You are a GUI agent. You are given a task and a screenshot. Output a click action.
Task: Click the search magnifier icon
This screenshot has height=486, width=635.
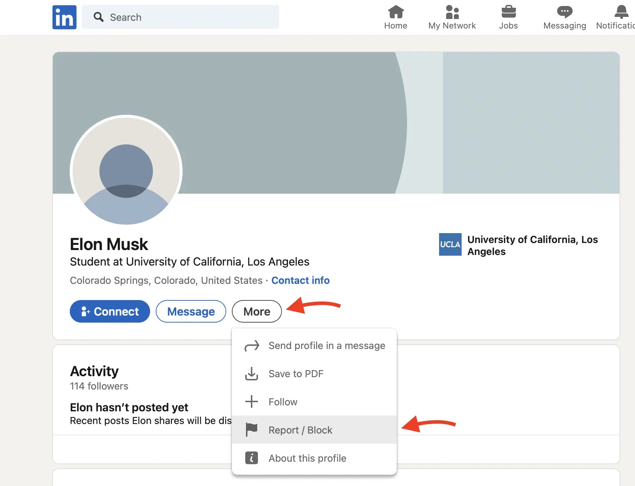(x=99, y=17)
